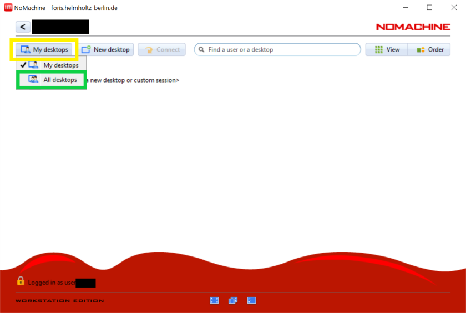Screen dimensions: 466x313
Task: Click the NoMachine app icon in title bar
Action: [8, 7]
